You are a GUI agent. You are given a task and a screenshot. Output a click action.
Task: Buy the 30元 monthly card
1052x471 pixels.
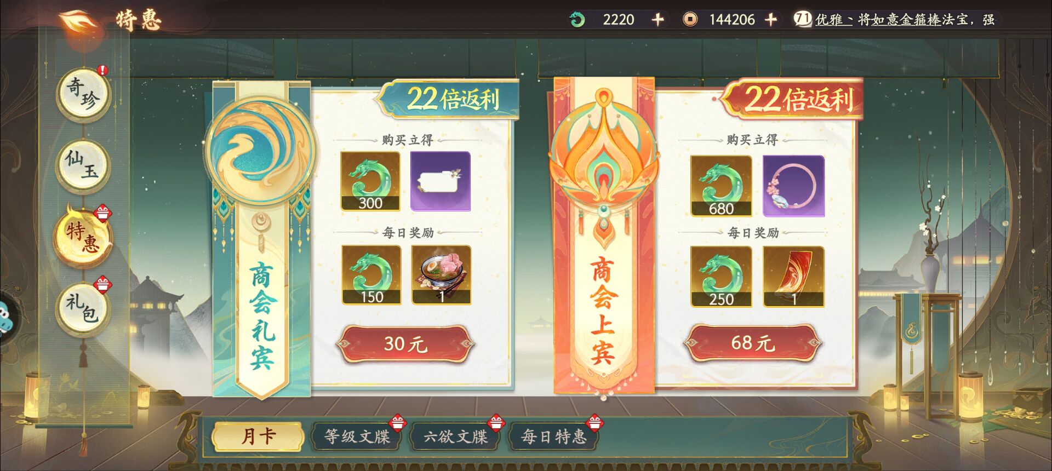pyautogui.click(x=405, y=344)
